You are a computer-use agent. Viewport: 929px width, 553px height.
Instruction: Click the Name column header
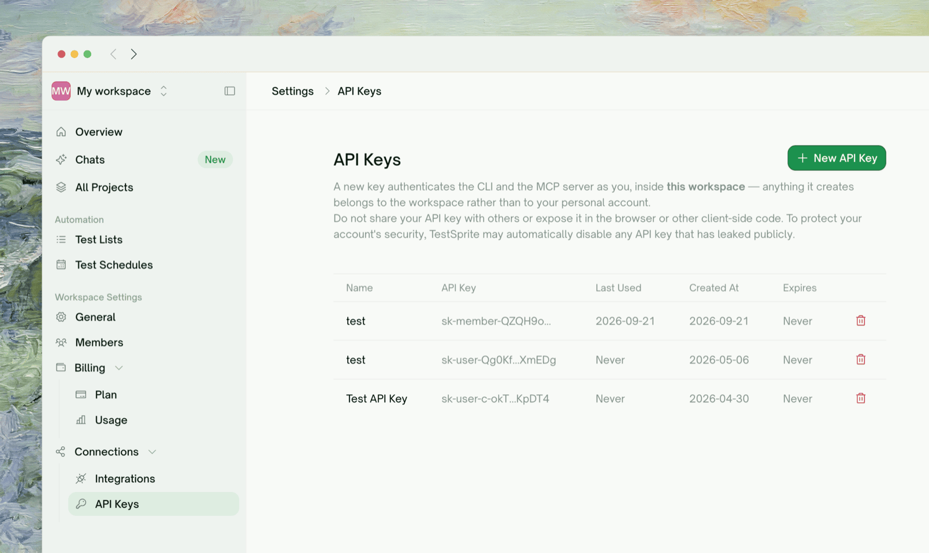point(359,288)
